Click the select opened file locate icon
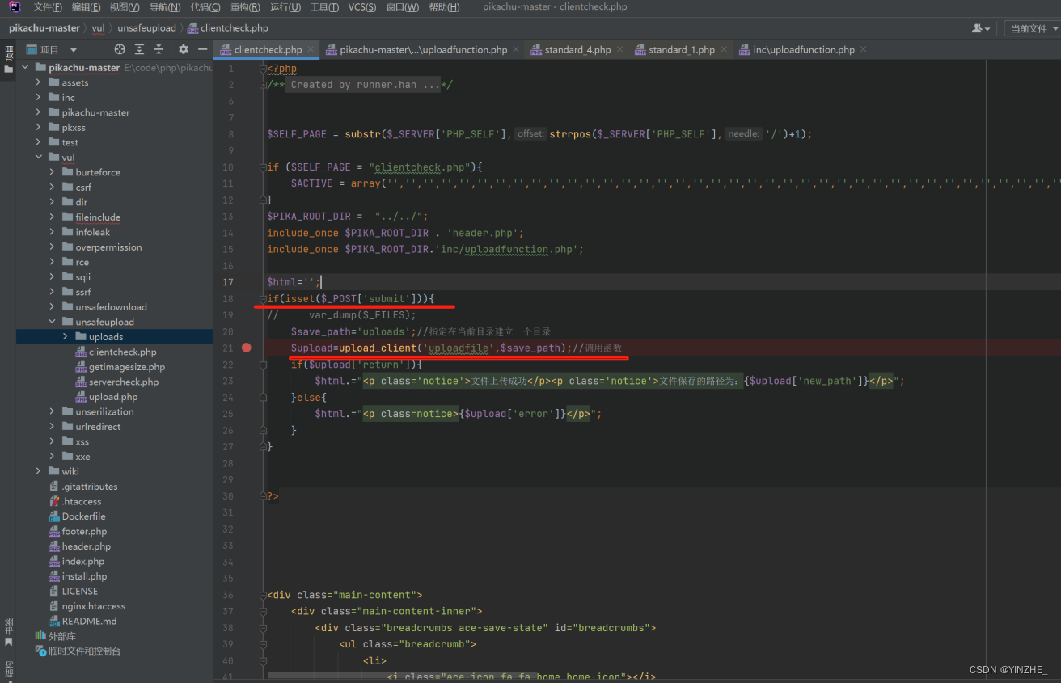1061x683 pixels. (120, 49)
